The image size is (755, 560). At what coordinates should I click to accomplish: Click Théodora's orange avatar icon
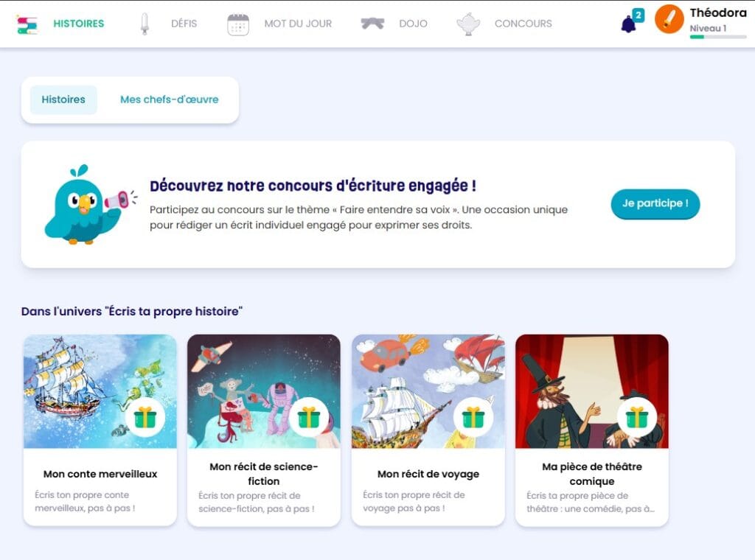click(669, 19)
